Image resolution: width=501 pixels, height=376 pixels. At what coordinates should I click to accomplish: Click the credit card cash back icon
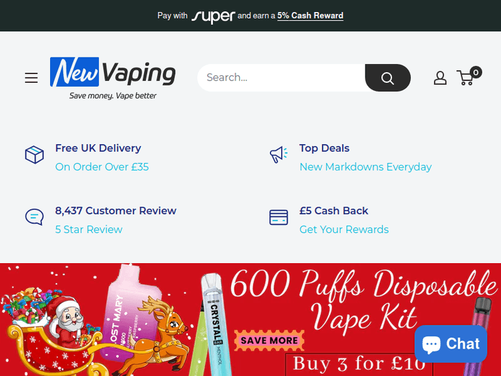[279, 217]
